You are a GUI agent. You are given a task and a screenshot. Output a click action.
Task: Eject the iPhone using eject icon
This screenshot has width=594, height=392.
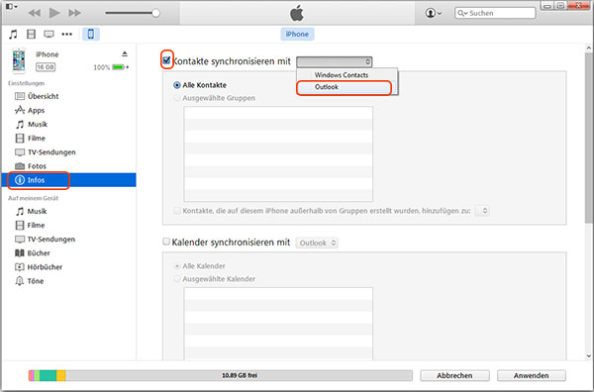(x=125, y=54)
